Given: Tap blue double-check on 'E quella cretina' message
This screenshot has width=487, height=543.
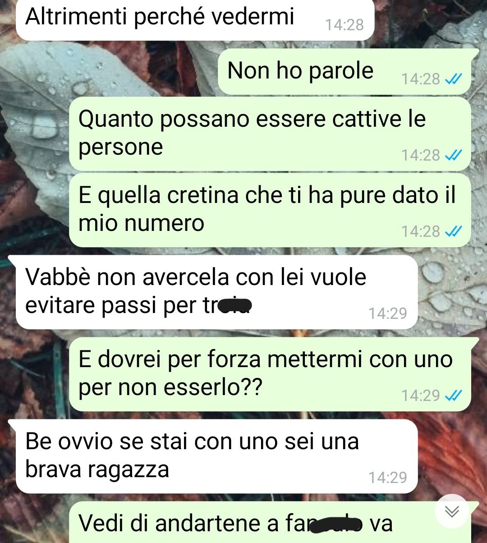Looking at the screenshot, I should click(453, 232).
